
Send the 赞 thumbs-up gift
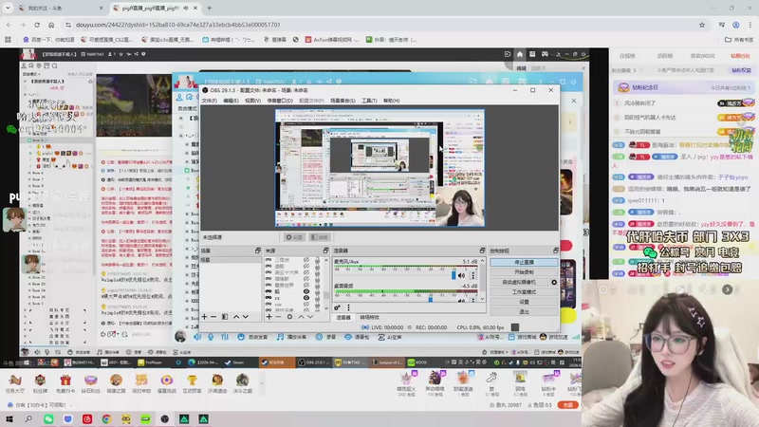click(x=491, y=384)
